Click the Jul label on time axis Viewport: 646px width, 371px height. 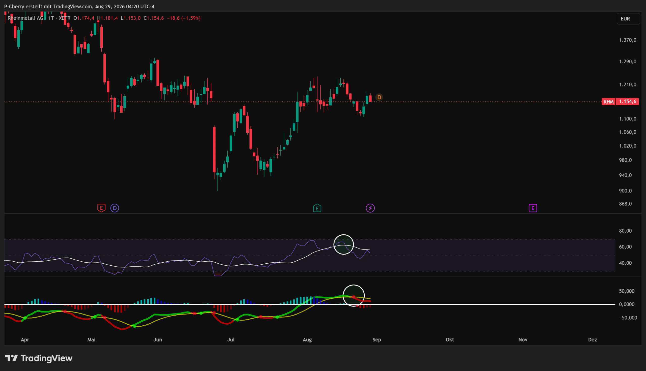point(231,340)
